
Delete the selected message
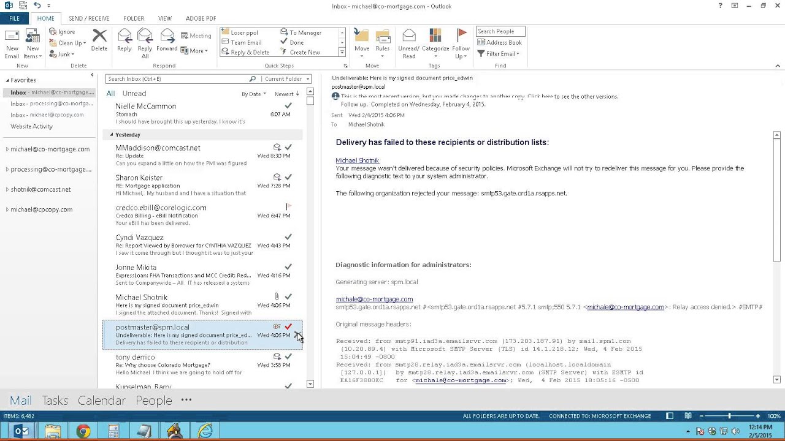(99, 40)
